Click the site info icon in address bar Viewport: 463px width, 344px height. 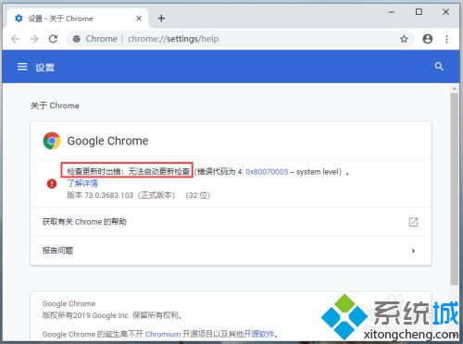[x=77, y=39]
